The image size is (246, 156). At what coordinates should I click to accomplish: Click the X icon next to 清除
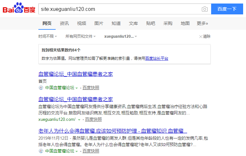point(201,37)
